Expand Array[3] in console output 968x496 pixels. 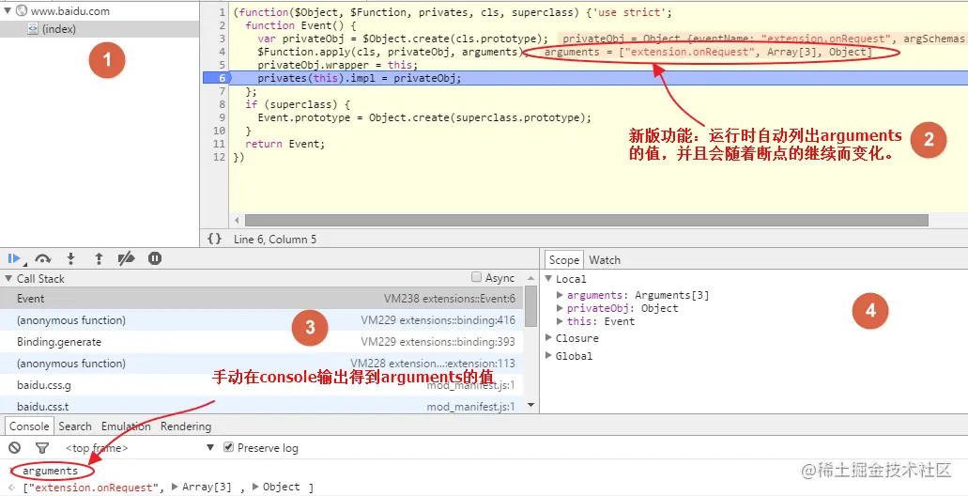click(x=176, y=487)
